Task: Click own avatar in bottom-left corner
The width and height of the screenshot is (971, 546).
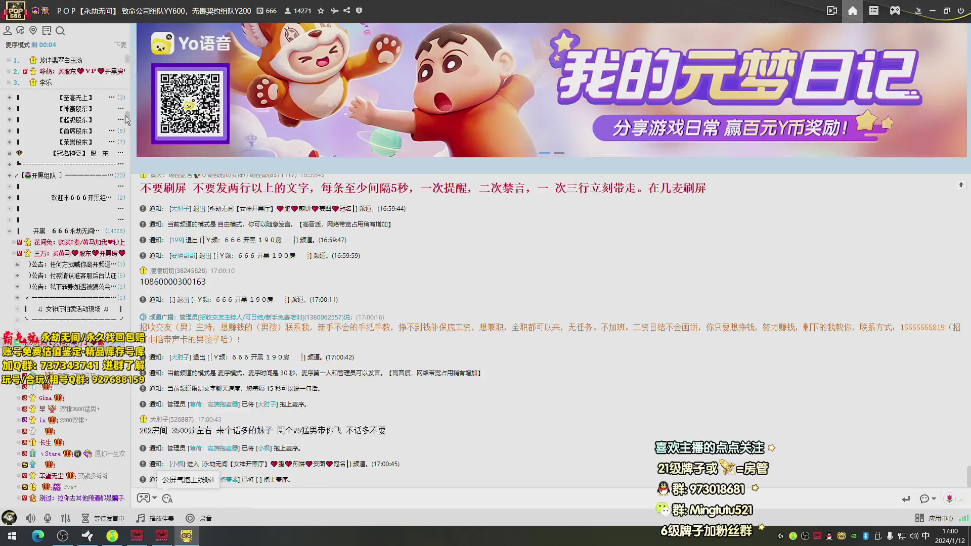Action: (9, 518)
